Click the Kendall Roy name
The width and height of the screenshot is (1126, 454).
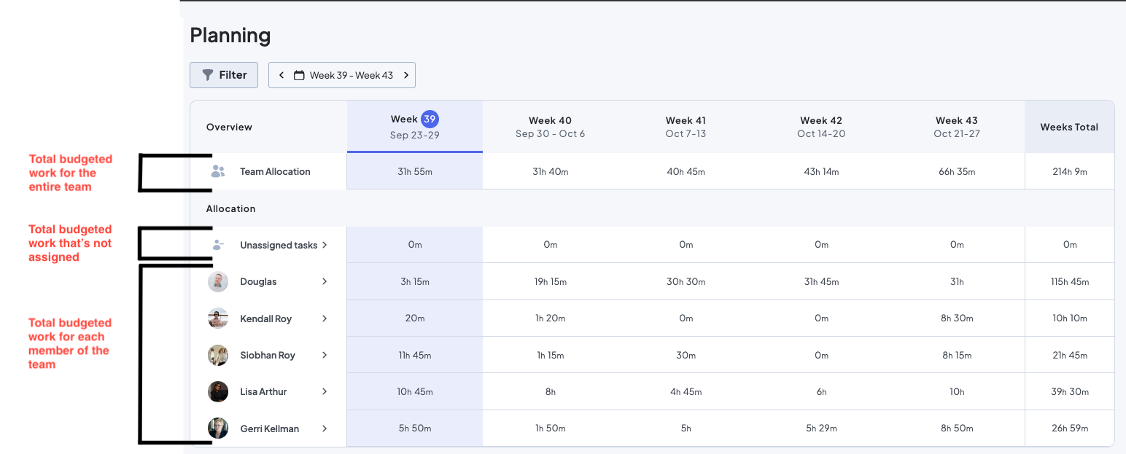point(265,318)
